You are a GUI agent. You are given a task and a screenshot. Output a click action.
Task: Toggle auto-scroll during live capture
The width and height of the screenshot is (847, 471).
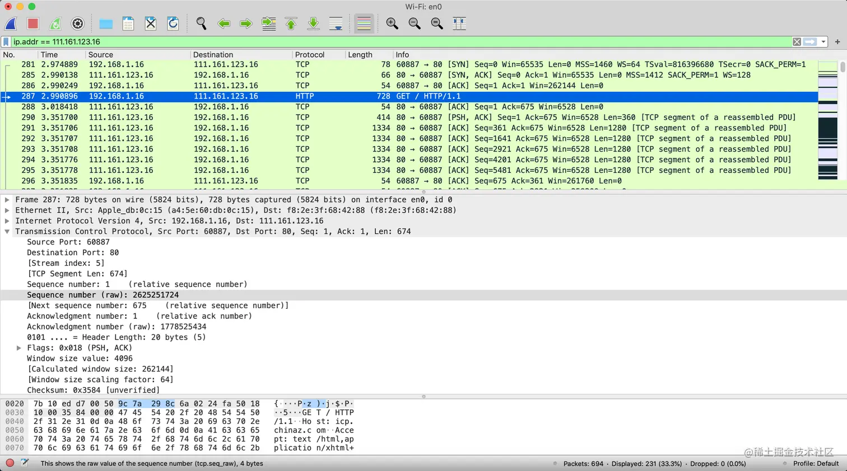336,23
